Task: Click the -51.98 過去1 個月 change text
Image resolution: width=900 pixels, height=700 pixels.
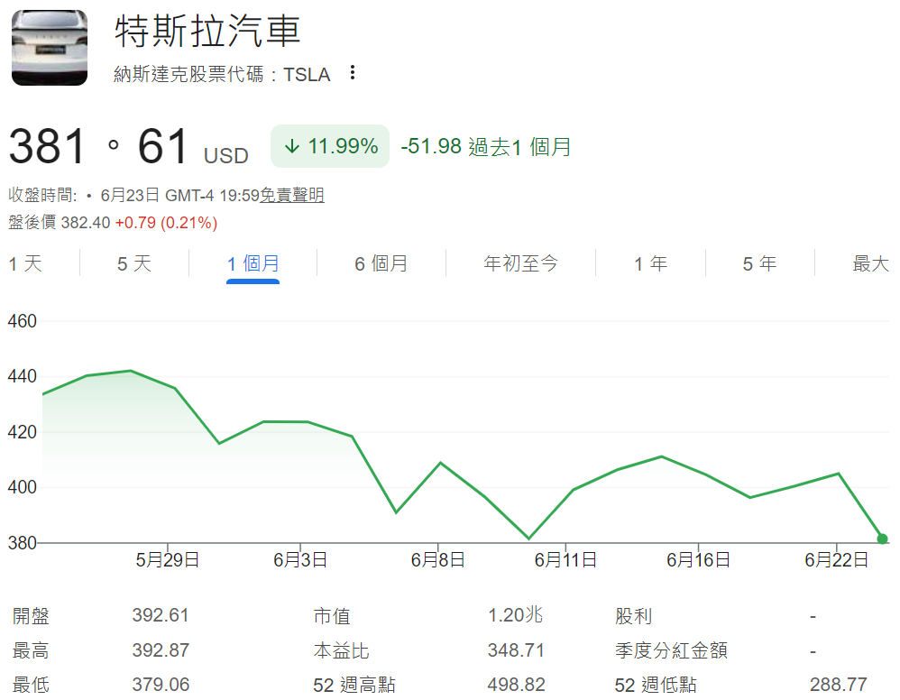Action: (485, 146)
